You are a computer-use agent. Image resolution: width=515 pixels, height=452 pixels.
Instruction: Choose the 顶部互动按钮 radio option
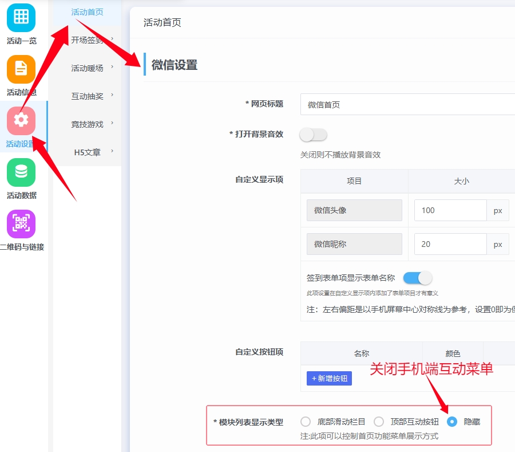click(x=379, y=422)
